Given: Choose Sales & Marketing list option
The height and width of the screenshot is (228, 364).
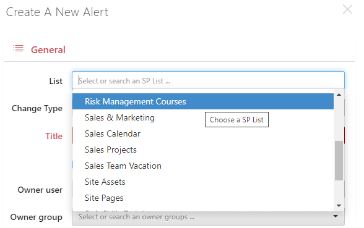Looking at the screenshot, I should tap(203, 117).
